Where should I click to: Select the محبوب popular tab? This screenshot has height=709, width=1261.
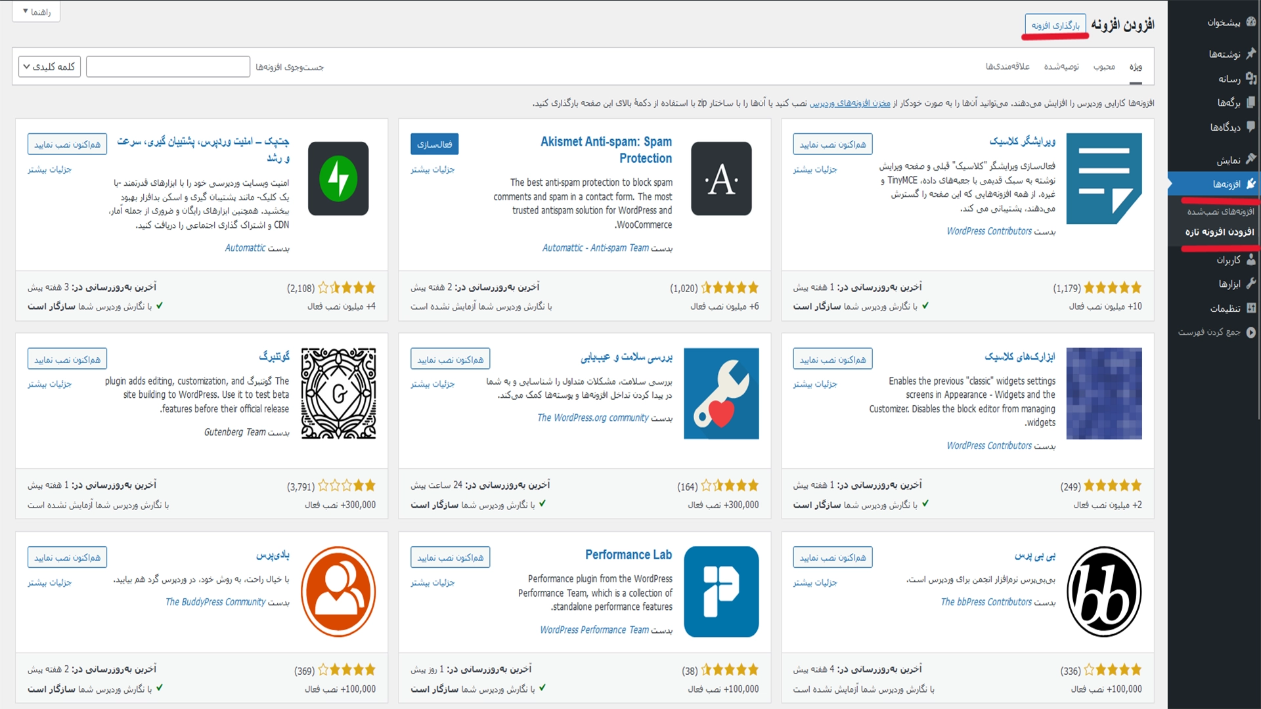pos(1104,66)
